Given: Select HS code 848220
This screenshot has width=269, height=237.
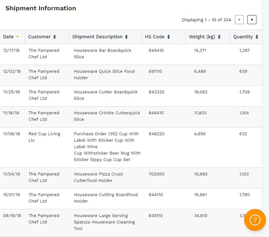Looking at the screenshot, I should (x=156, y=134).
